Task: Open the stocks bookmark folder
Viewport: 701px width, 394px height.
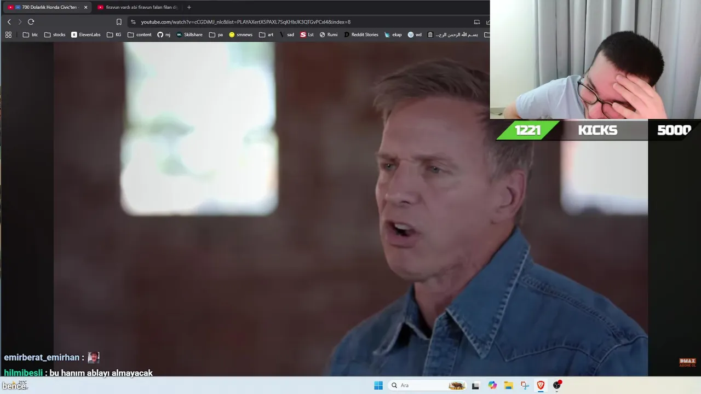Action: [55, 34]
